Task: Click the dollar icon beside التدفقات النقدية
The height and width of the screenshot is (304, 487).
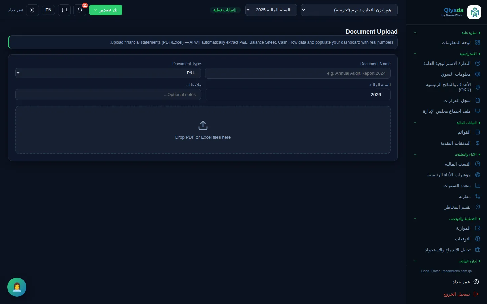Action: pos(478,143)
